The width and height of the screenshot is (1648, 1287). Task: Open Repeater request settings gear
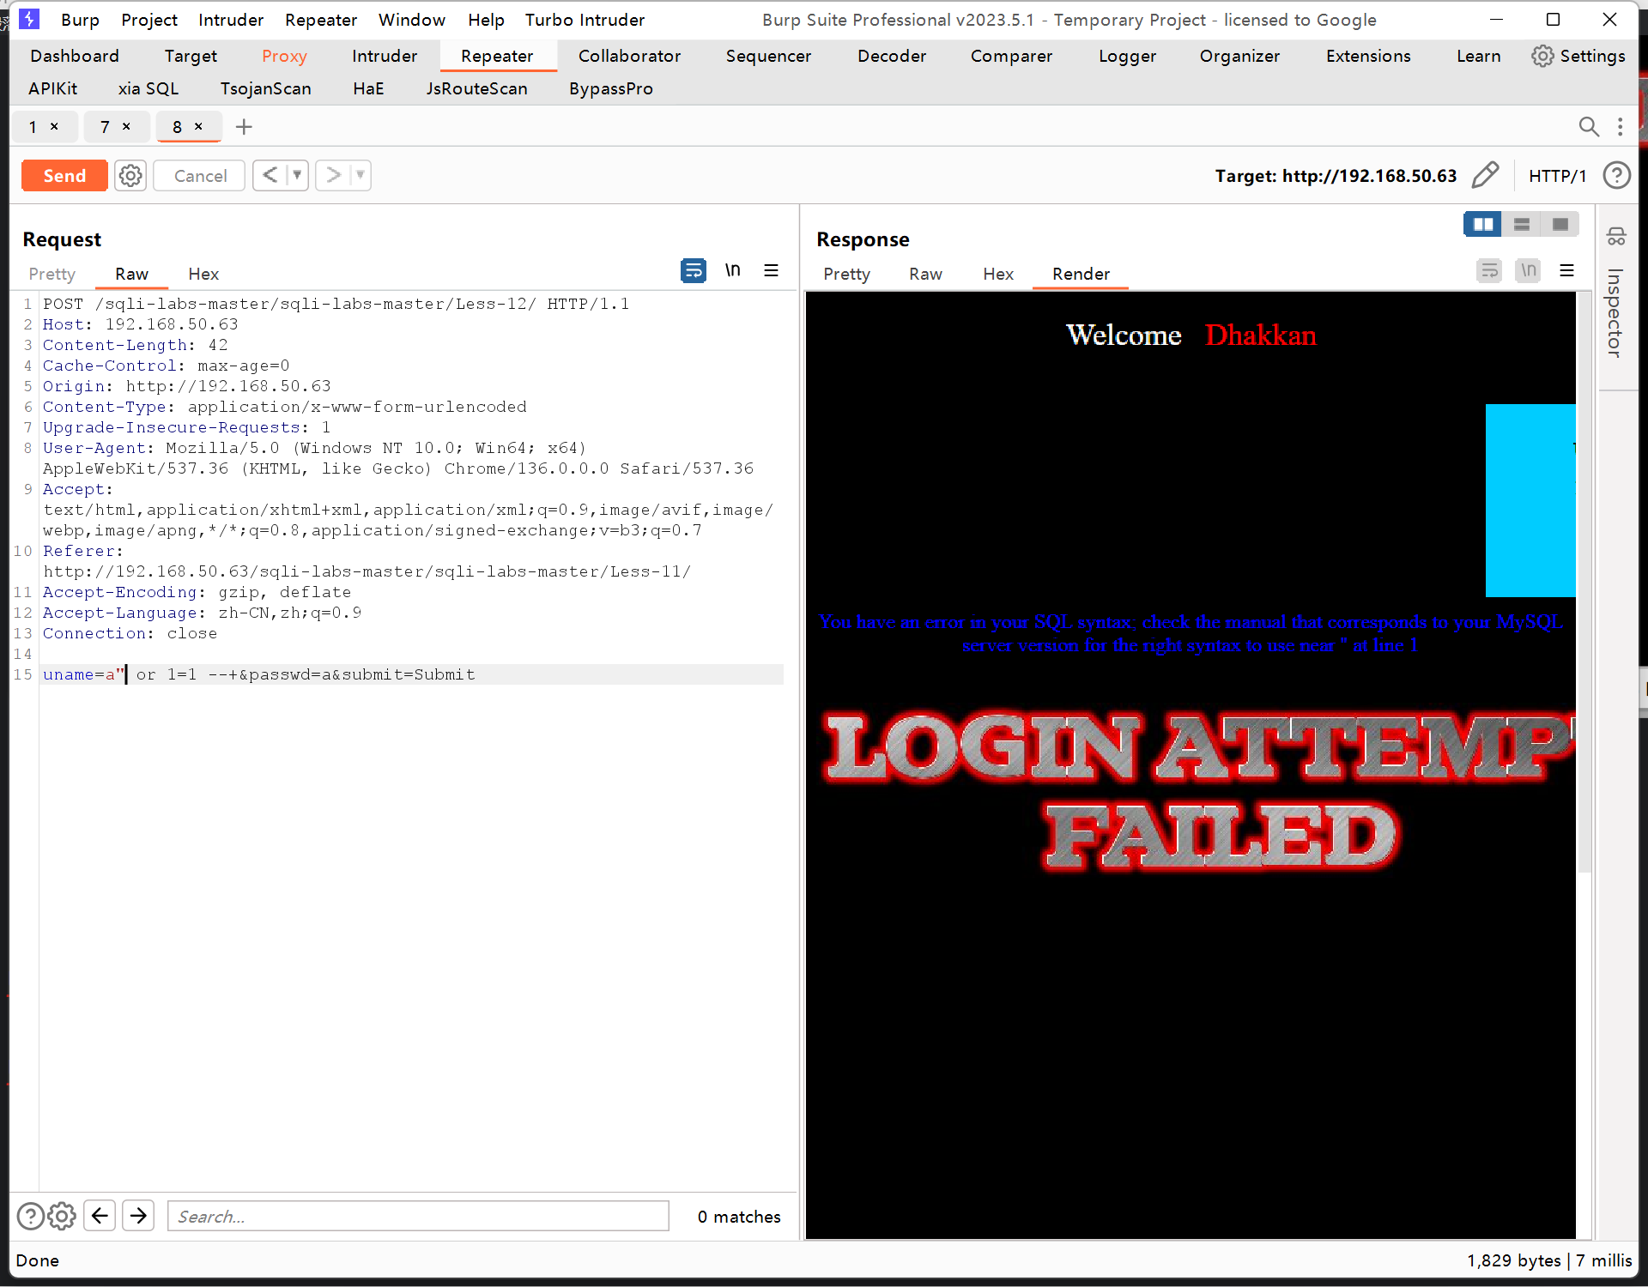(x=130, y=176)
